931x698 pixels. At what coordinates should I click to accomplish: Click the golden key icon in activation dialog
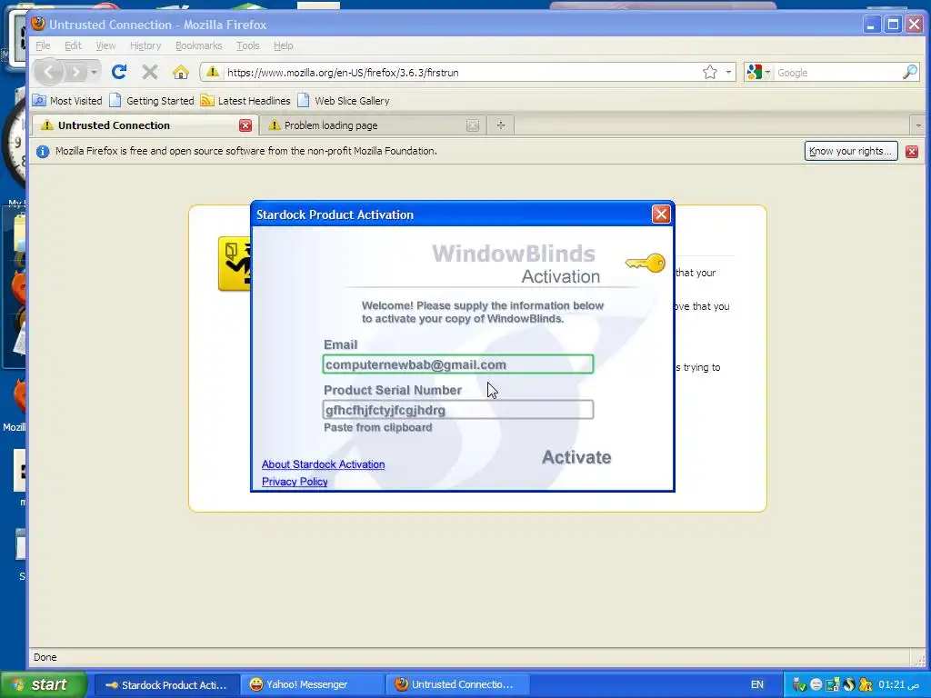click(x=646, y=263)
